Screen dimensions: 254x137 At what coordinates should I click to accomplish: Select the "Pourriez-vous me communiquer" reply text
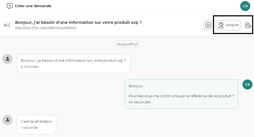click(181, 96)
